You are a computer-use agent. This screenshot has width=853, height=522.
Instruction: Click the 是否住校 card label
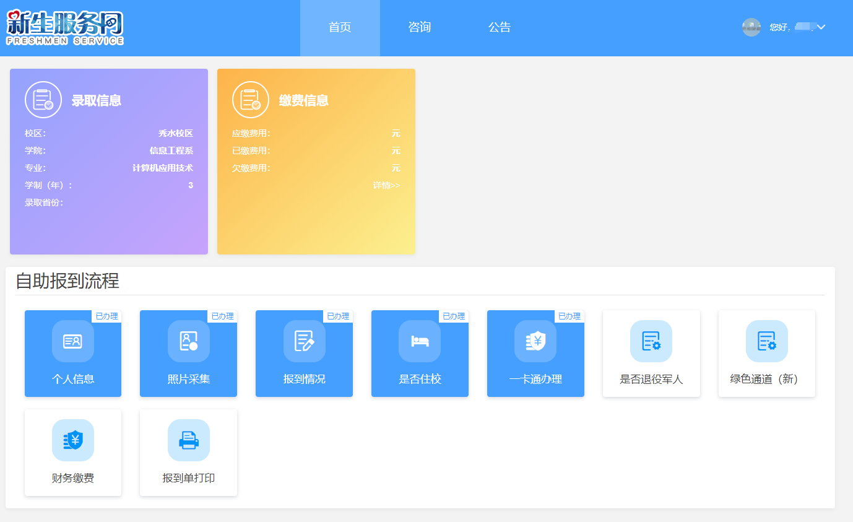[x=420, y=379]
